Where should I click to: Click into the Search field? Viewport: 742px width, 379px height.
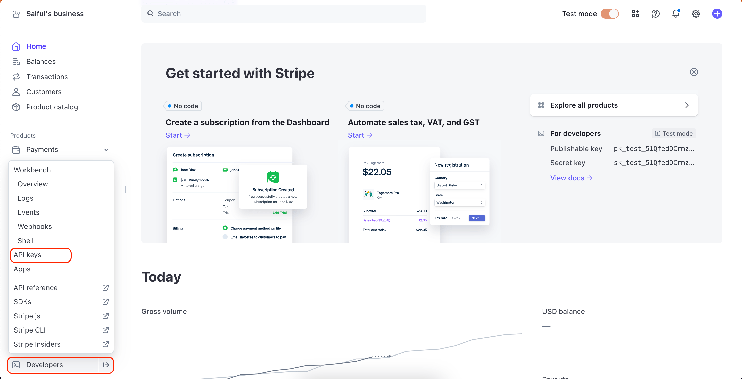[x=284, y=14]
